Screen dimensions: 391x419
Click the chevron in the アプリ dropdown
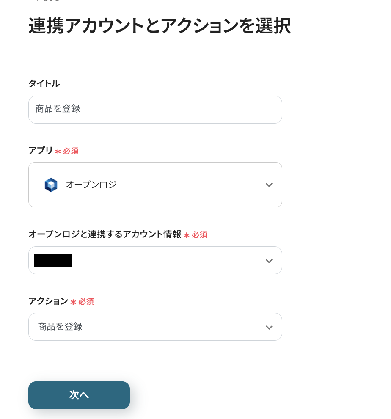(x=269, y=185)
